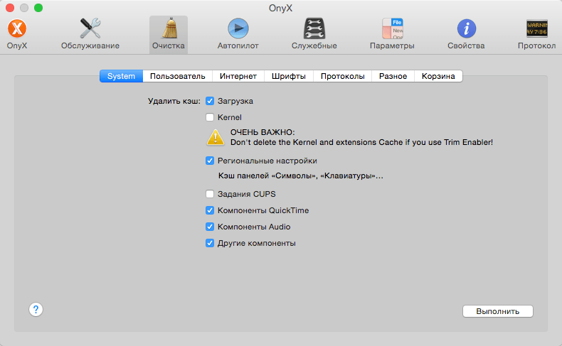Switch to the Корзина tab
Screen dimensions: 562x346
pyautogui.click(x=438, y=76)
